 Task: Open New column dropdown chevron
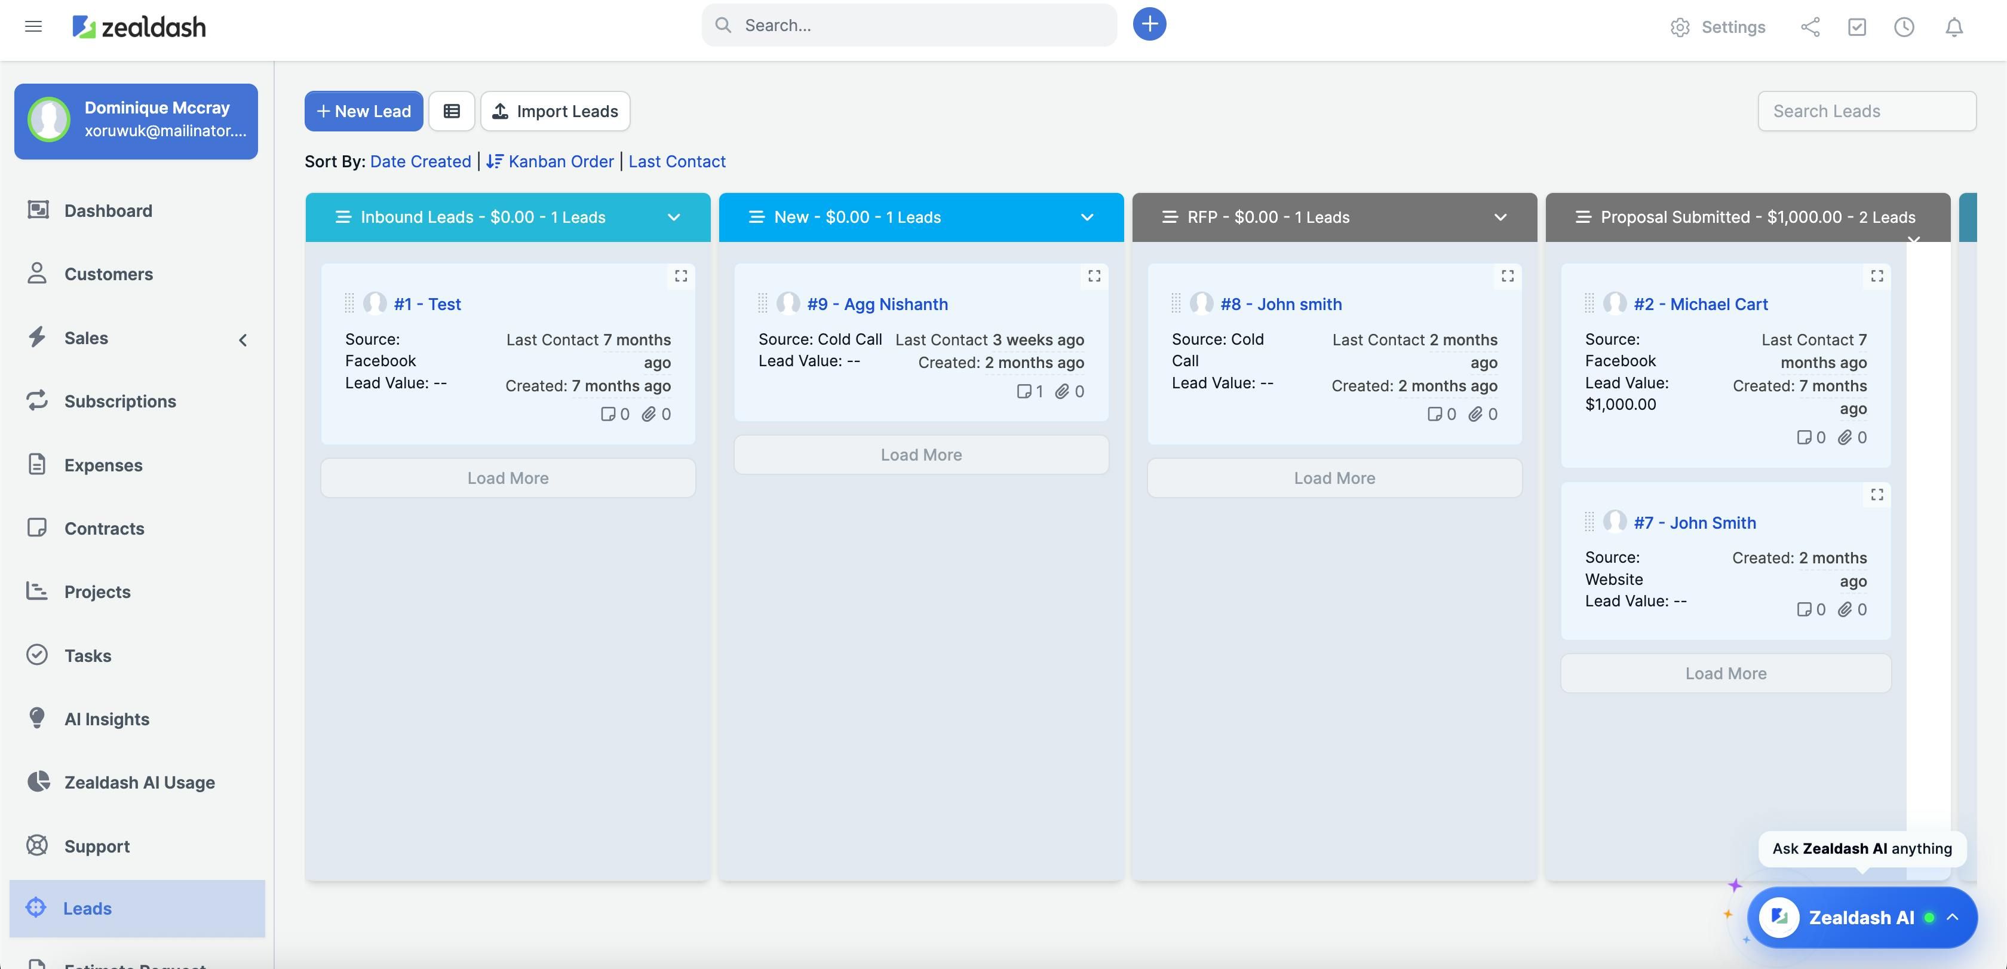(1087, 217)
